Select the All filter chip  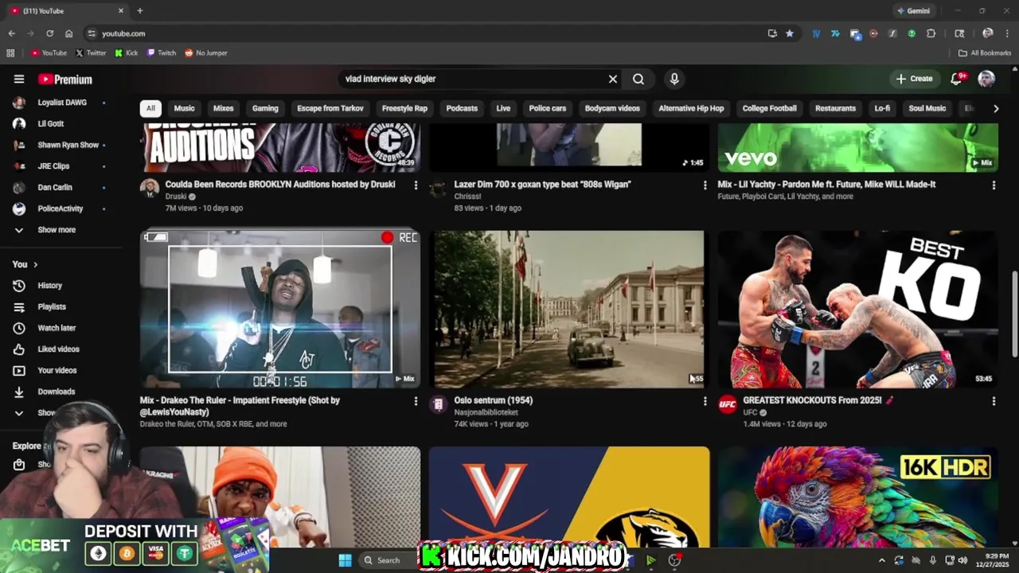[x=150, y=108]
